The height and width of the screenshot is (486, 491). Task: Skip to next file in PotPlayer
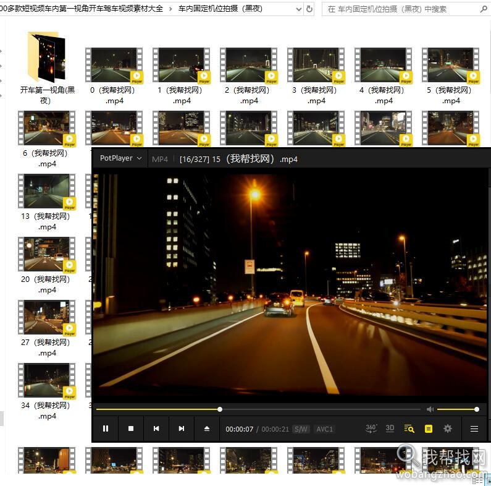point(182,428)
